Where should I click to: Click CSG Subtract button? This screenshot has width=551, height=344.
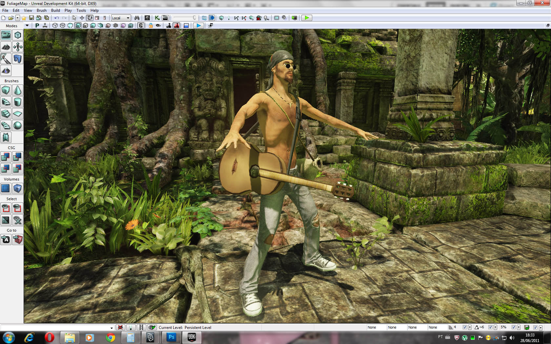(x=18, y=157)
